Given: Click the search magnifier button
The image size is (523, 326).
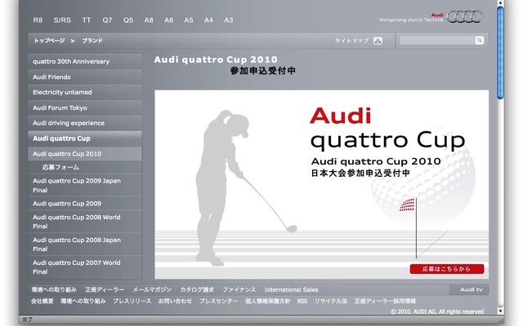Looking at the screenshot, I should [480, 40].
